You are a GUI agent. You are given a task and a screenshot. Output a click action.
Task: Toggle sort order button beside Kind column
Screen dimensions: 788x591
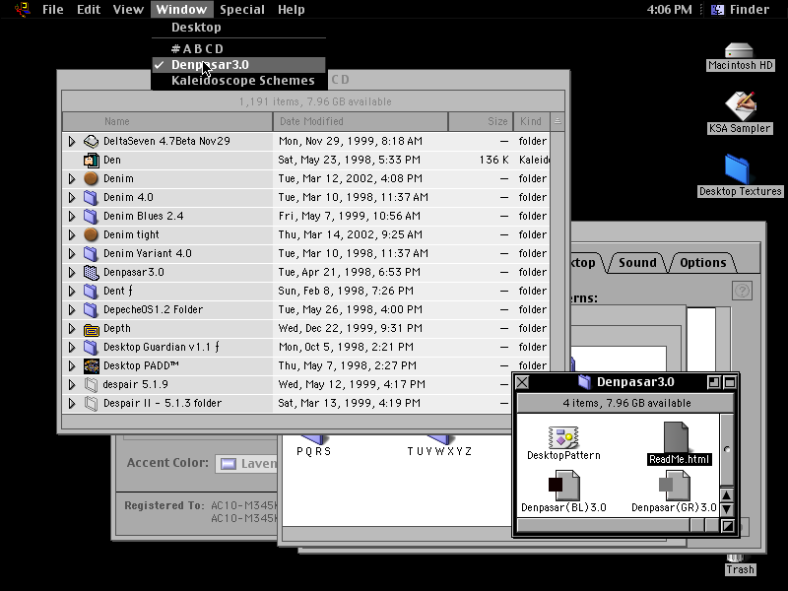click(558, 121)
